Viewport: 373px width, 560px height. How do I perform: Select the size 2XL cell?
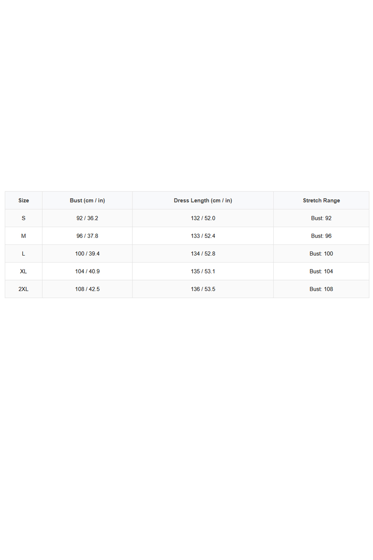coord(24,289)
